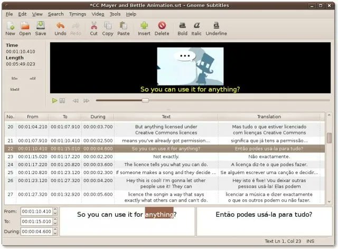Open the Search menu
The image size is (338, 249).
tap(55, 14)
